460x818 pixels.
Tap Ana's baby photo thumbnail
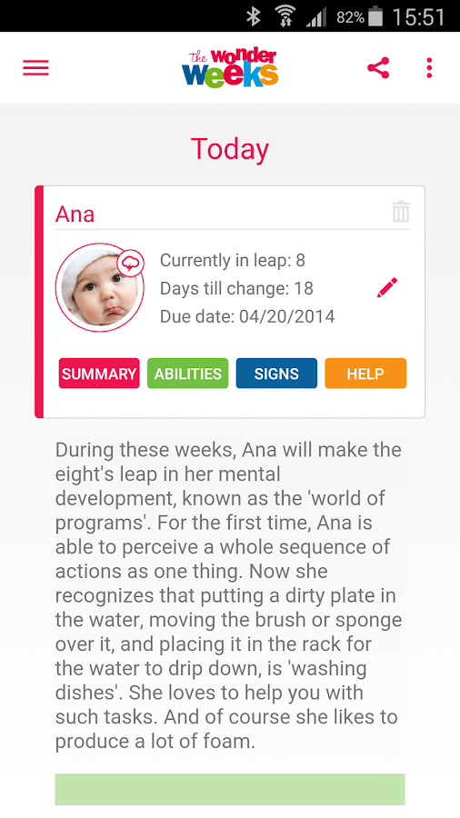(100, 287)
